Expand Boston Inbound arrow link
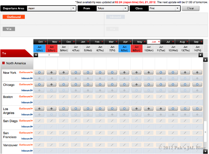 pyautogui.click(x=27, y=103)
